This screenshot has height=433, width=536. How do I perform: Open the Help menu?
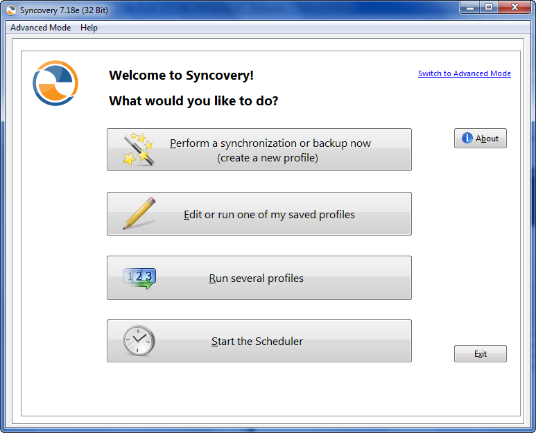pos(89,28)
